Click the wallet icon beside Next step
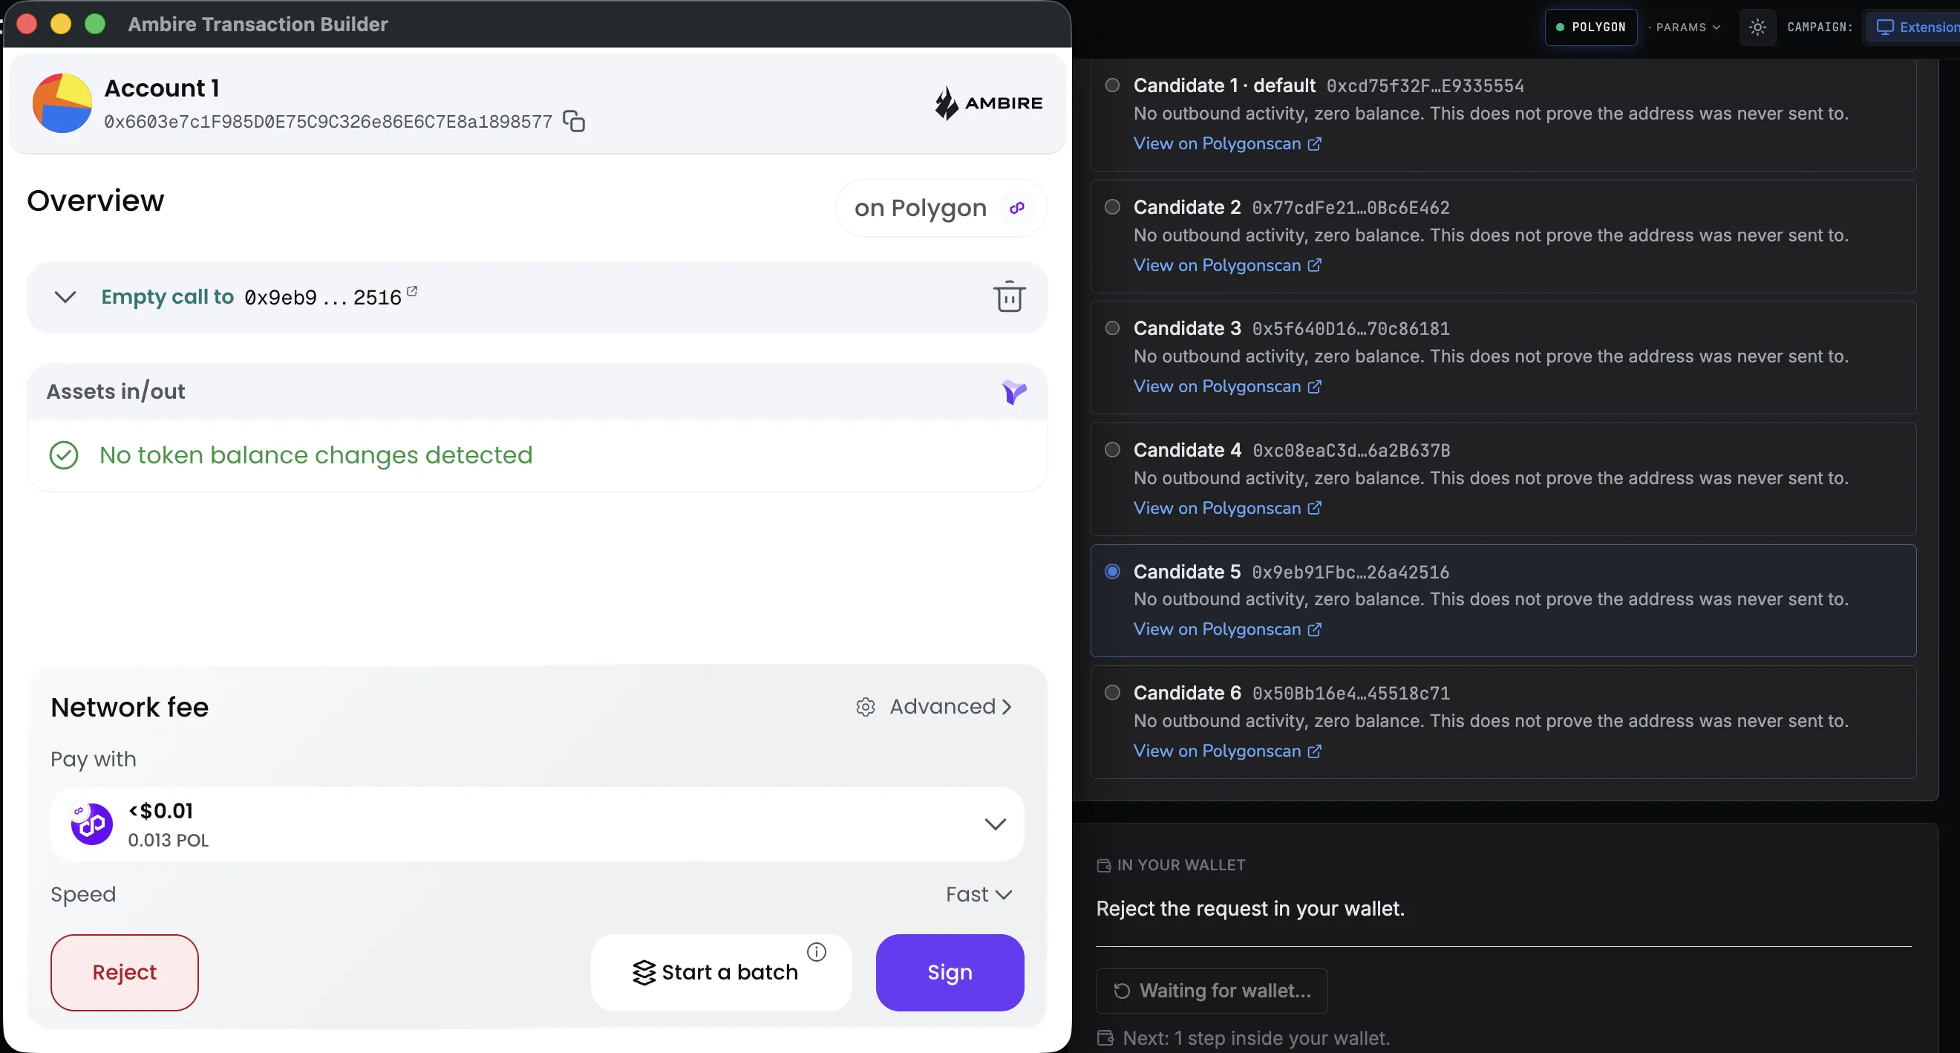Image resolution: width=1960 pixels, height=1053 pixels. [x=1105, y=1038]
